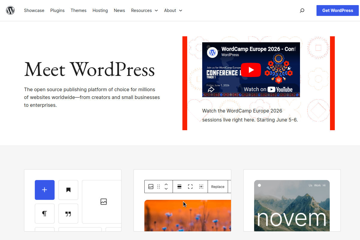Click the align icon in the block toolbar

pyautogui.click(x=179, y=187)
